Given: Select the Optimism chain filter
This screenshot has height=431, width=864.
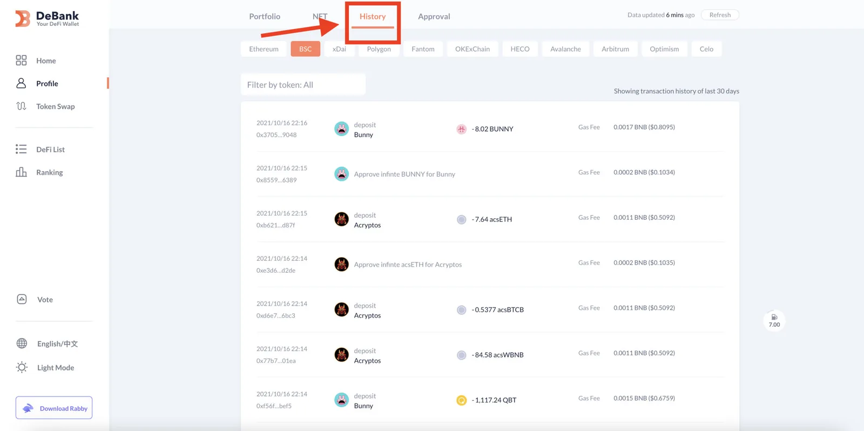Looking at the screenshot, I should (664, 49).
